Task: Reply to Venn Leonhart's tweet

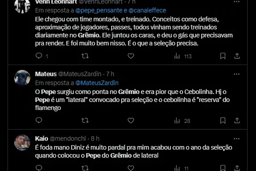Action: click(39, 56)
